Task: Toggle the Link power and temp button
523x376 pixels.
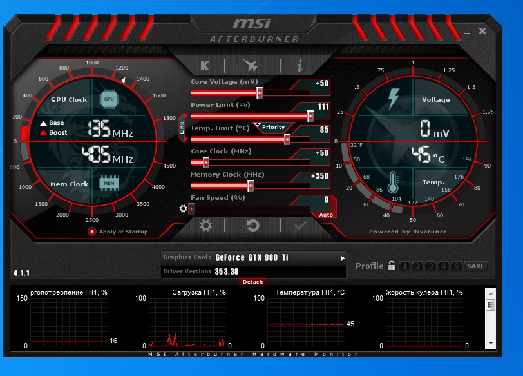Action: [x=182, y=128]
